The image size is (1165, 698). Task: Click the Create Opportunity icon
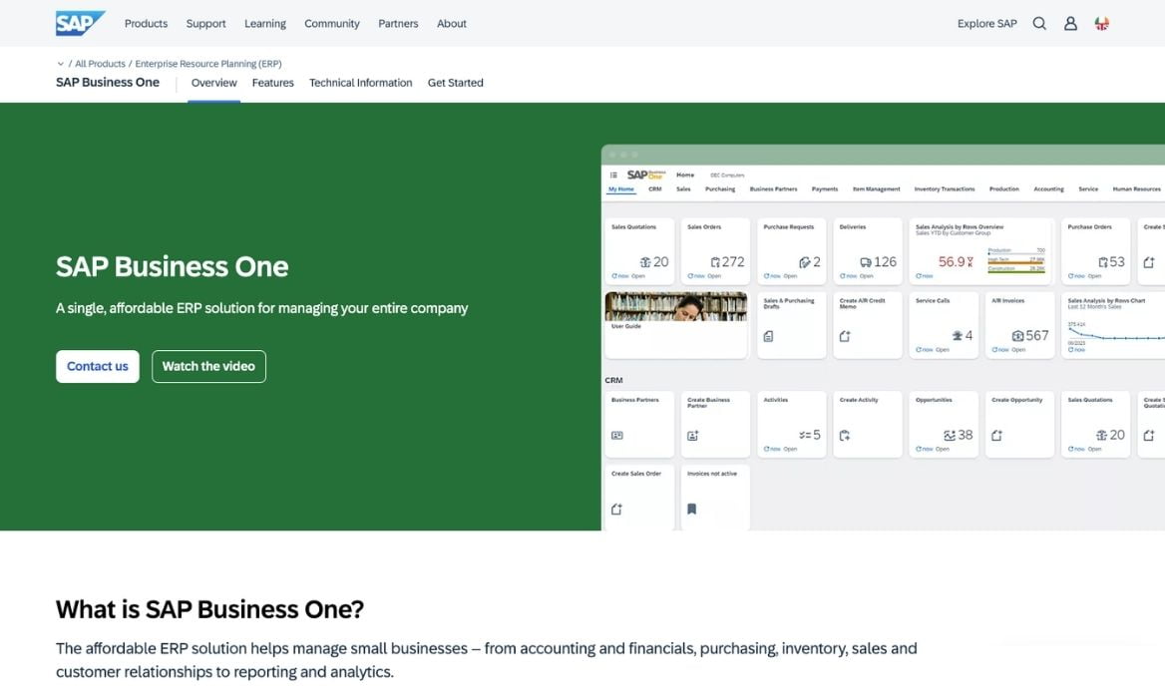pos(996,435)
